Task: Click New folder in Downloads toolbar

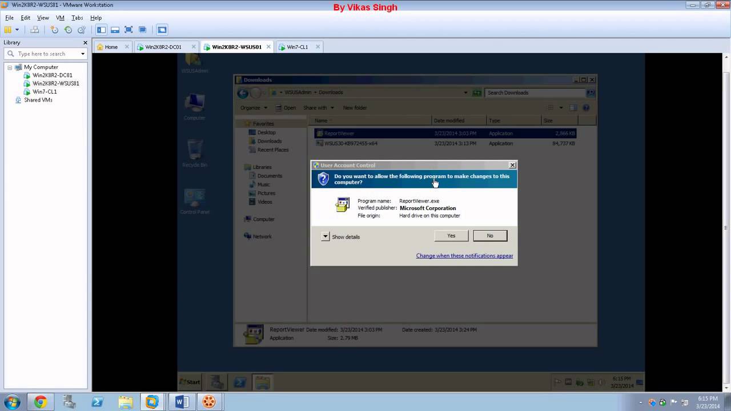Action: pyautogui.click(x=355, y=108)
